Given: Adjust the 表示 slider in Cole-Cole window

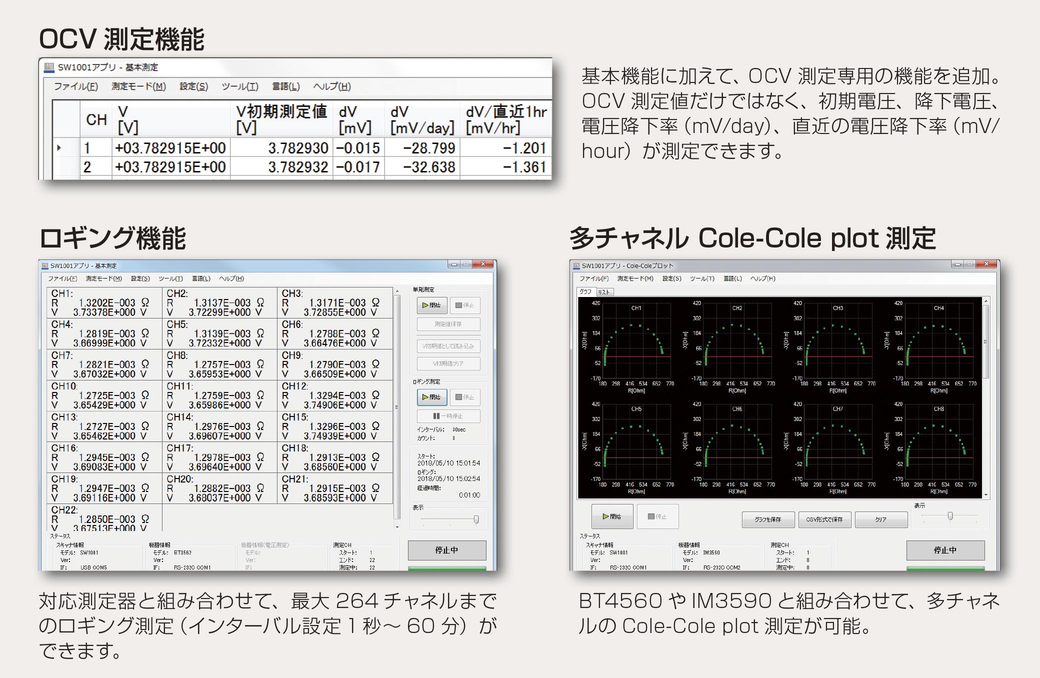Looking at the screenshot, I should (x=950, y=516).
